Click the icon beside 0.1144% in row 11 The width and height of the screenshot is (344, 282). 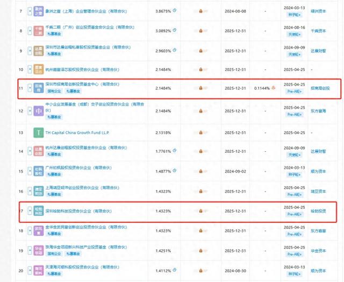[274, 88]
